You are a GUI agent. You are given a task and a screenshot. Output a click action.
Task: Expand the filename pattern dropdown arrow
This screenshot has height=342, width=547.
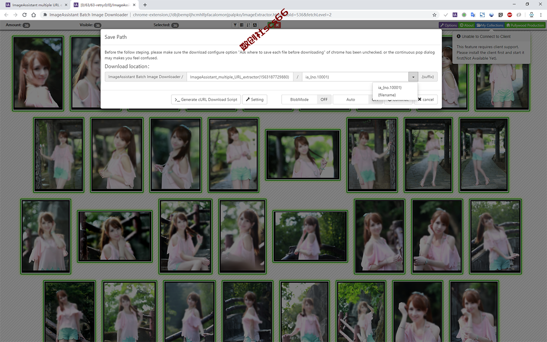[413, 77]
